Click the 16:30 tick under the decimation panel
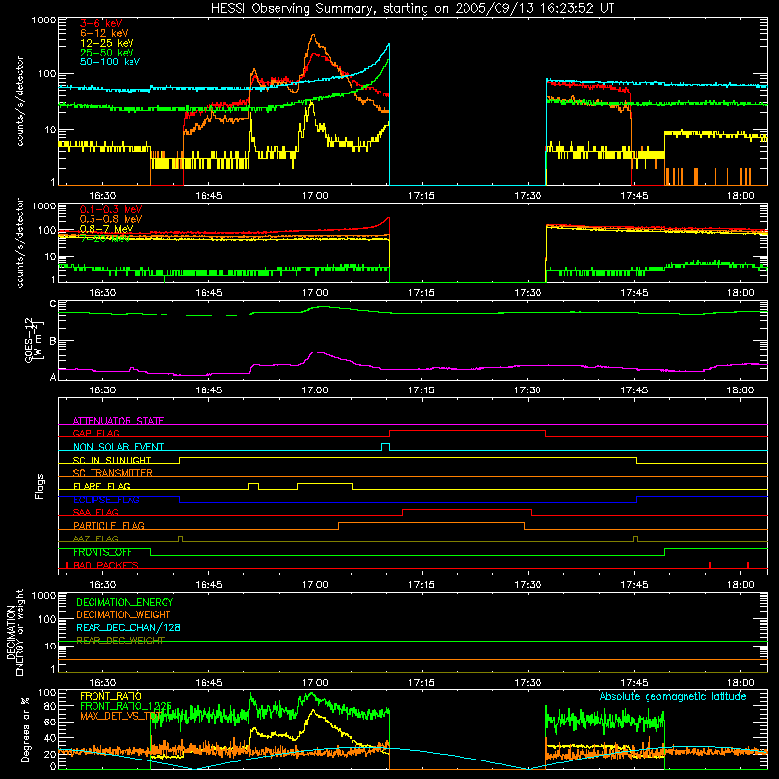Viewport: 779px width, 779px height. [x=102, y=683]
